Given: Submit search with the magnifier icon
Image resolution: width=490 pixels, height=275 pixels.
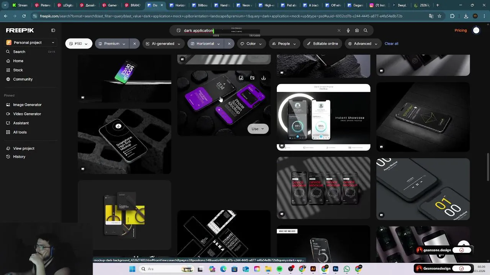Looking at the screenshot, I should (366, 31).
